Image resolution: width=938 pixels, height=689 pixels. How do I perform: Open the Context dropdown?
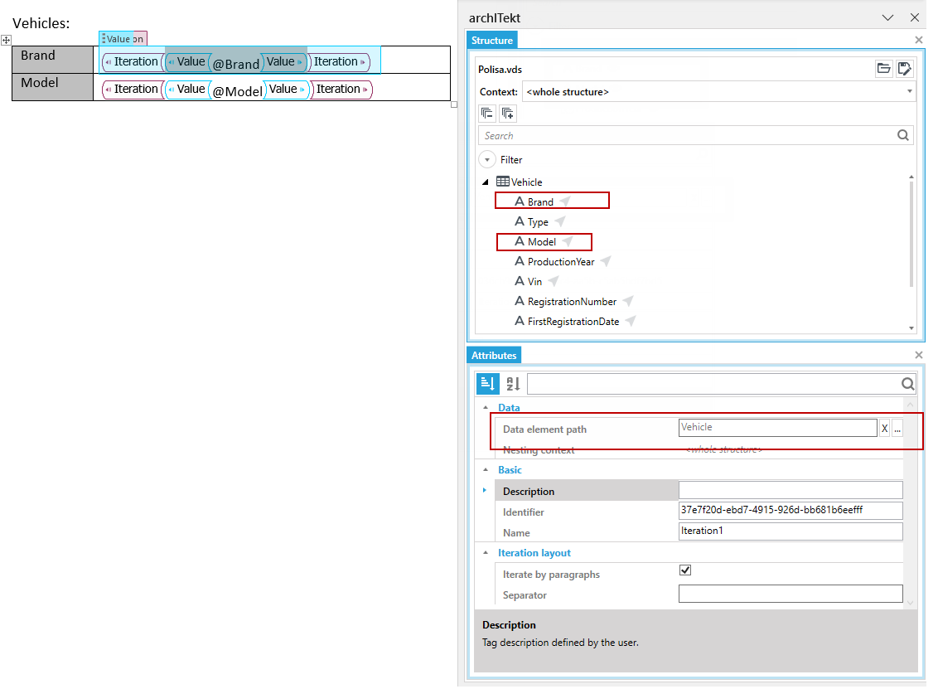(909, 91)
